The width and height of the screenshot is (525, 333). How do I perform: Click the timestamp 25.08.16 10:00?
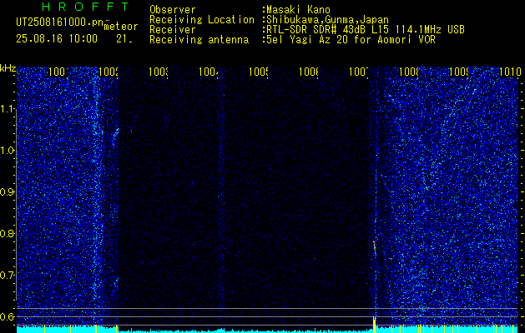click(57, 39)
